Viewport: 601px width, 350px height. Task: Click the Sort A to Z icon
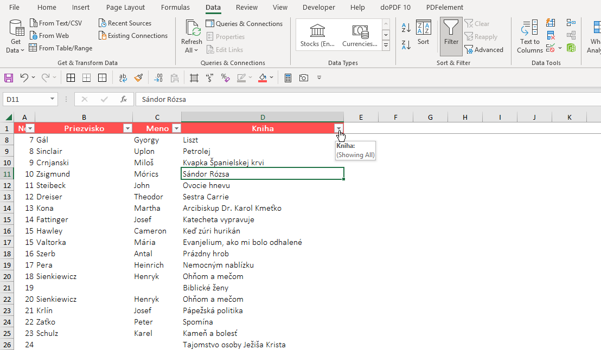coord(406,28)
